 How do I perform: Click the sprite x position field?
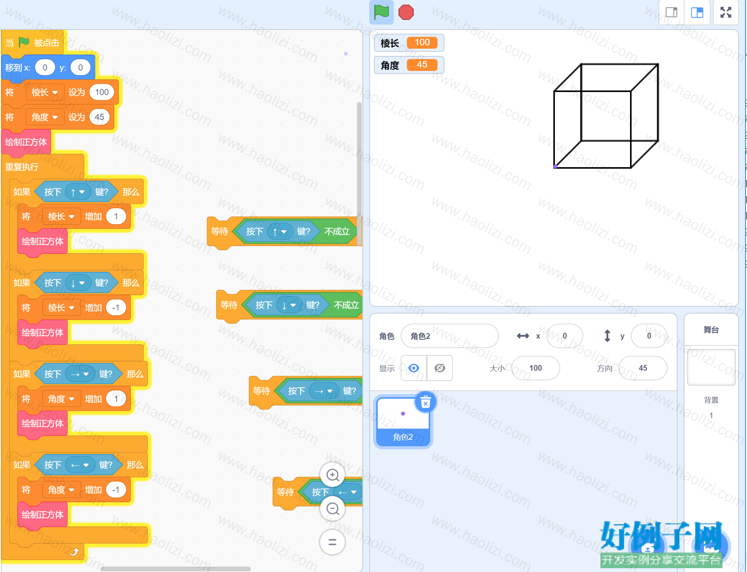[564, 336]
